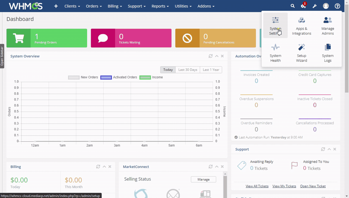
Task: Open the Reports menu
Action: 160,6
